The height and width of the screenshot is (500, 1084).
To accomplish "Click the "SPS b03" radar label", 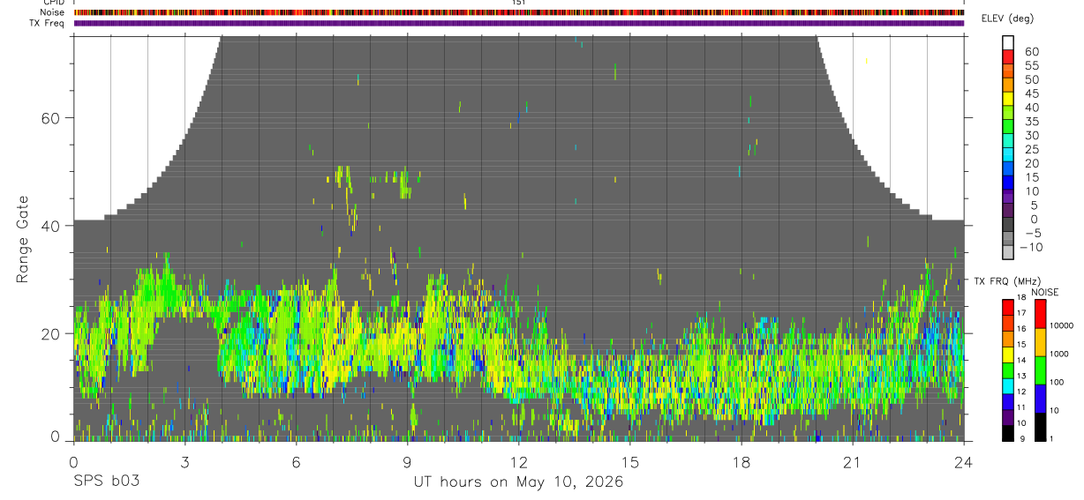I will [x=107, y=481].
